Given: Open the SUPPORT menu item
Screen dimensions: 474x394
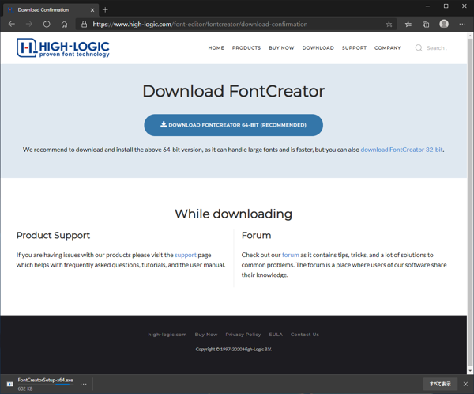Looking at the screenshot, I should (354, 47).
